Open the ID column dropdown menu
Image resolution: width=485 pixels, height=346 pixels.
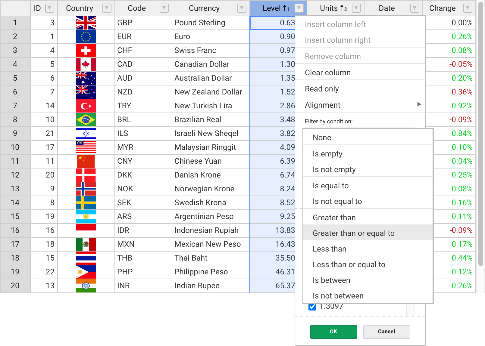coord(49,8)
